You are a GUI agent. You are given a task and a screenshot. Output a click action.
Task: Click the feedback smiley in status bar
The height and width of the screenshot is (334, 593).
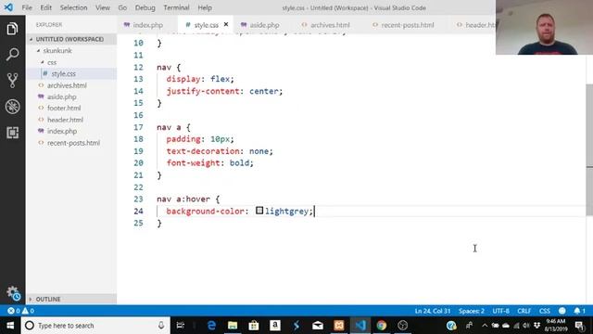(562, 311)
